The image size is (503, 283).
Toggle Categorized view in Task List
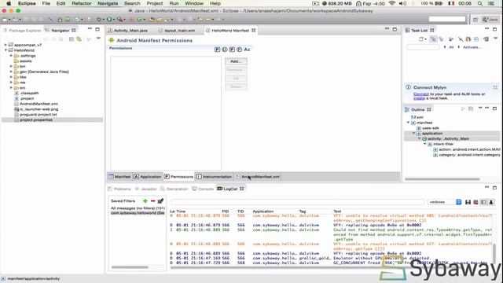433,39
